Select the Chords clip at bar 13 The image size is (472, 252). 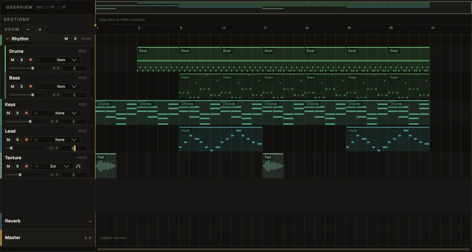[242, 112]
